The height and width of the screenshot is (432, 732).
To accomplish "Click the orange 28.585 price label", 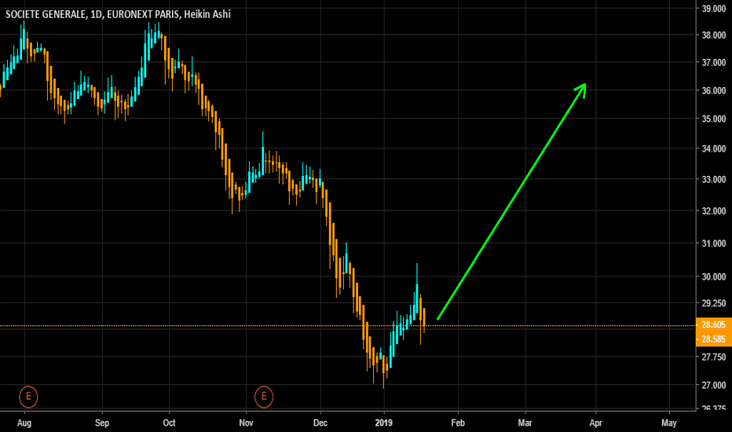I will (x=713, y=339).
